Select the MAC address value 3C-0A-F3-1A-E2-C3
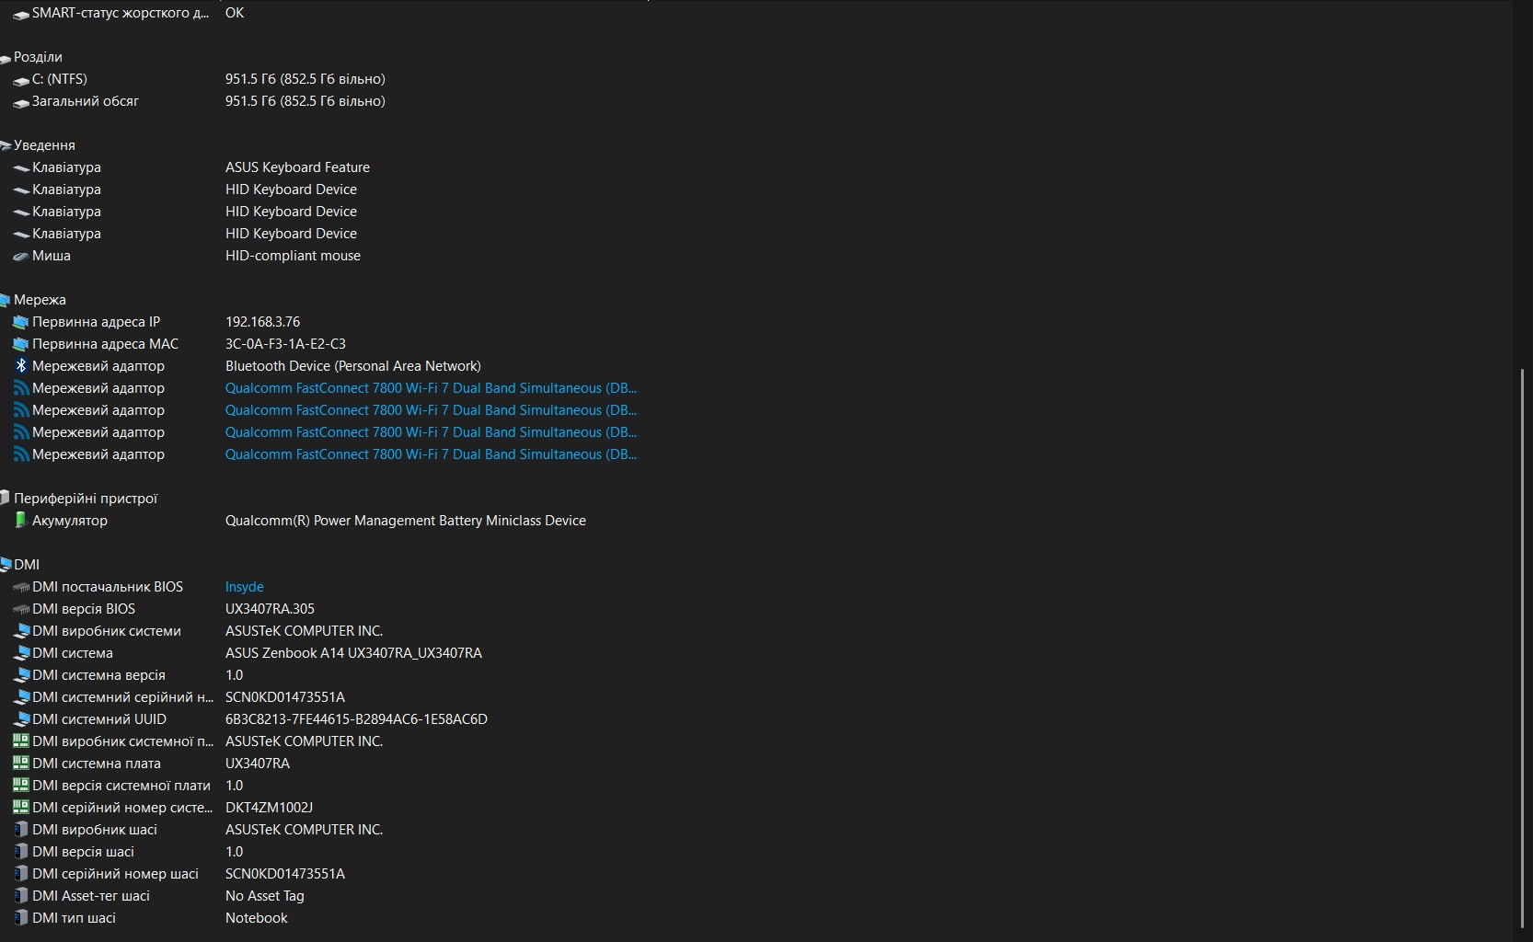This screenshot has width=1533, height=942. [x=285, y=344]
